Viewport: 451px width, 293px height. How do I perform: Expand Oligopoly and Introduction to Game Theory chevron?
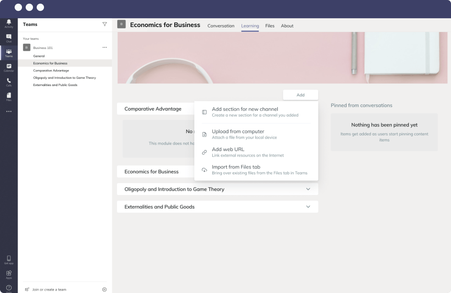308,189
